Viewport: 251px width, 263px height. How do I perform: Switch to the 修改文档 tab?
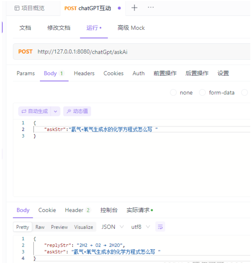(x=59, y=28)
